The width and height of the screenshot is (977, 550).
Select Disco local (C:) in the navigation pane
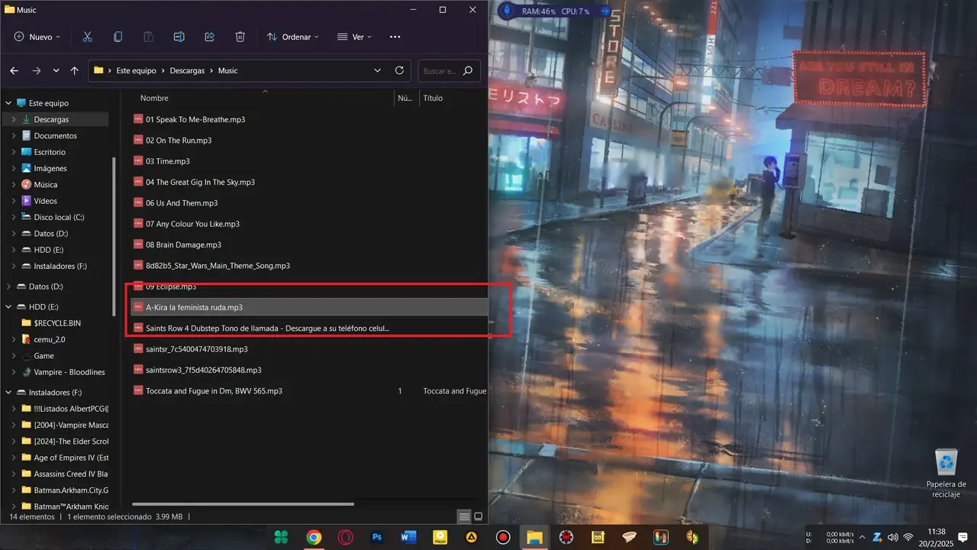tap(59, 218)
